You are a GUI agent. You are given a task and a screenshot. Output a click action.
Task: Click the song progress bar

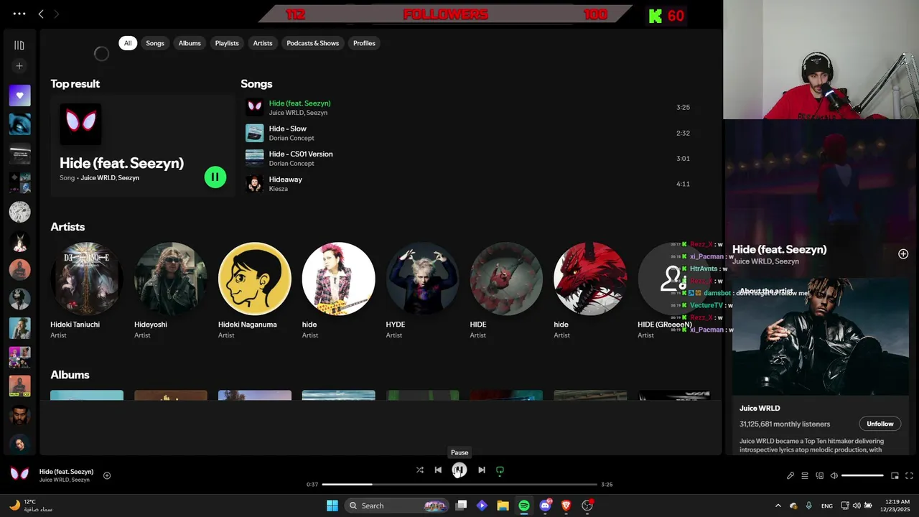pyautogui.click(x=459, y=484)
